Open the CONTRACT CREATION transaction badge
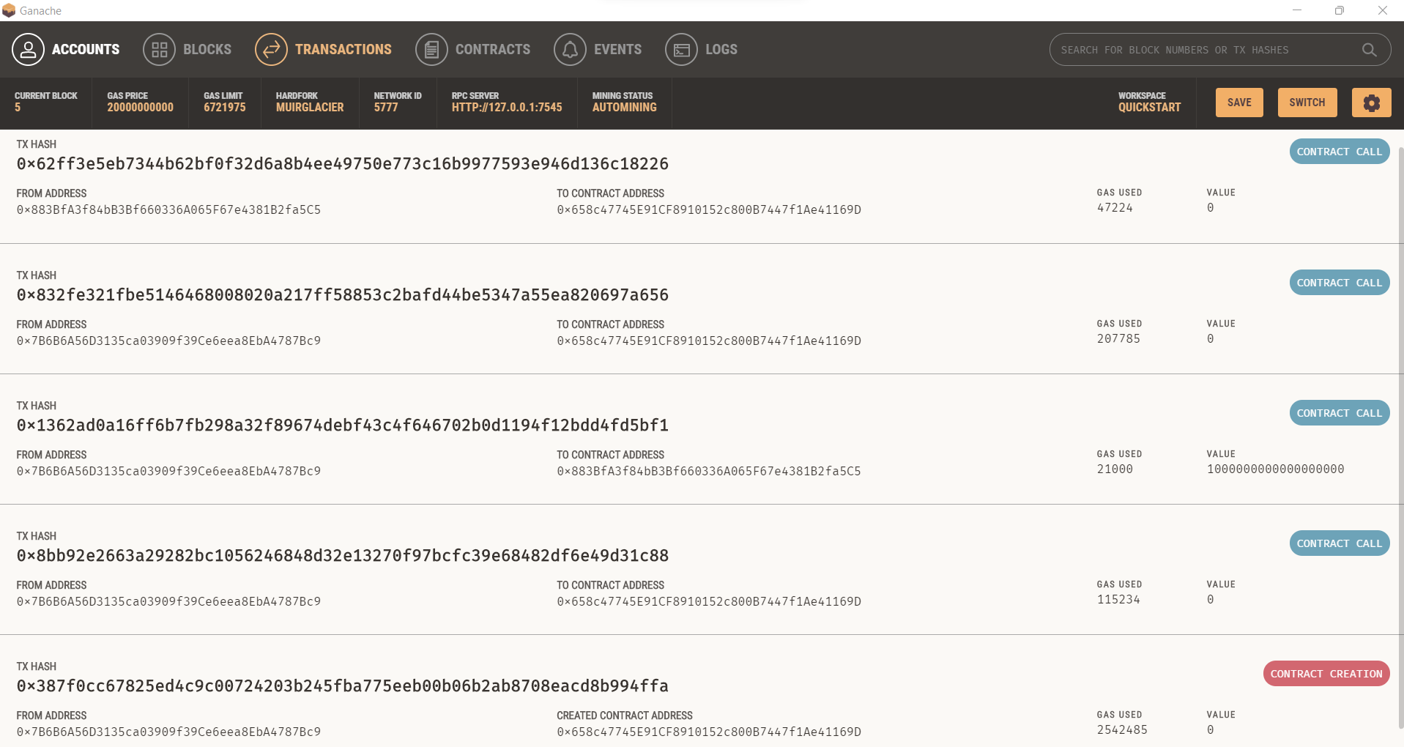1404x747 pixels. [1326, 673]
